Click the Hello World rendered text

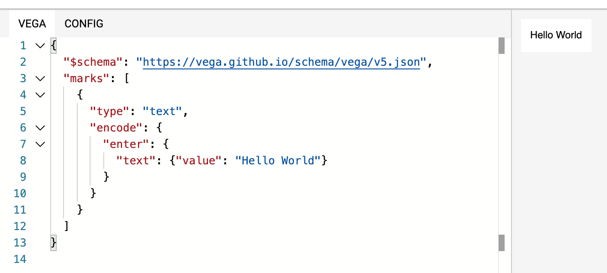tap(556, 35)
